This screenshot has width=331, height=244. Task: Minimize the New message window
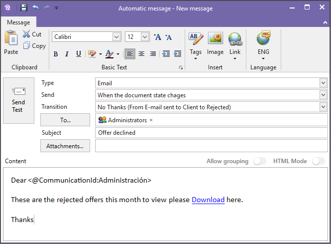click(292, 8)
